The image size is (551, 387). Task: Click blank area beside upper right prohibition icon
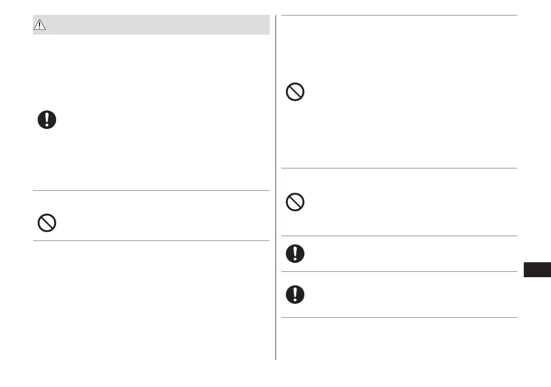click(406, 93)
